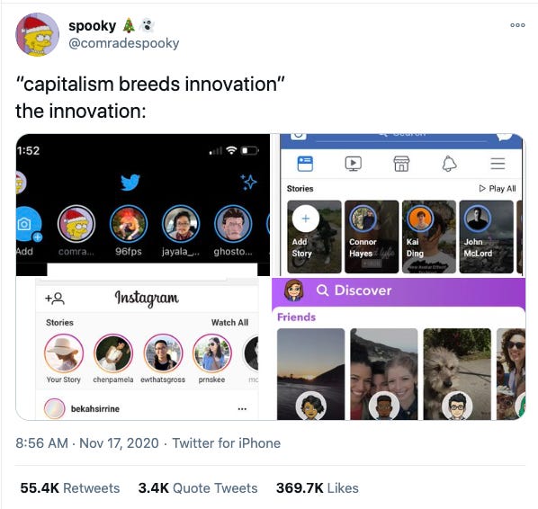Tap Instagram add-person icon

click(x=55, y=299)
